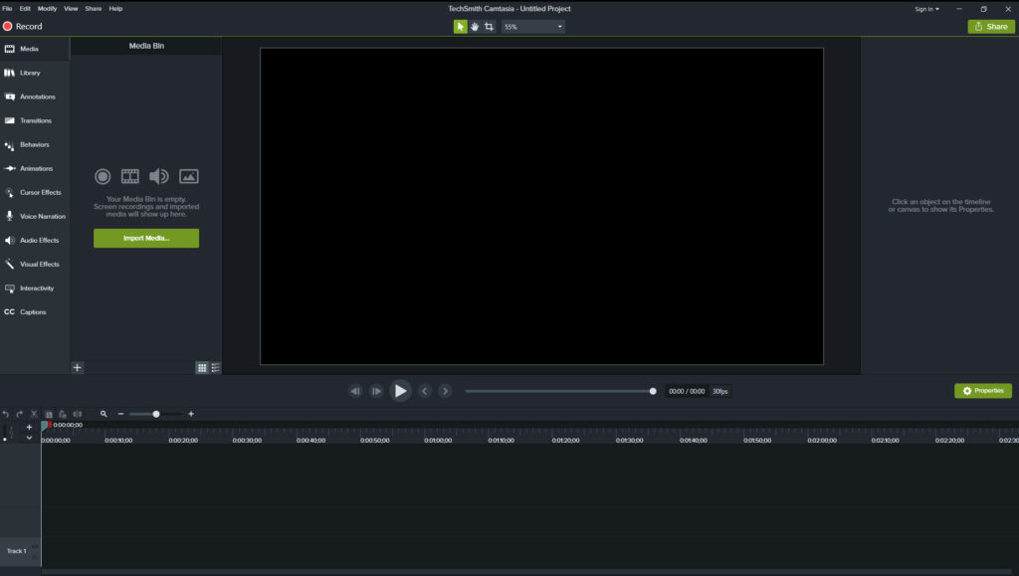This screenshot has width=1019, height=576.
Task: Click the Cut scissors icon in timeline toolbar
Action: point(34,414)
